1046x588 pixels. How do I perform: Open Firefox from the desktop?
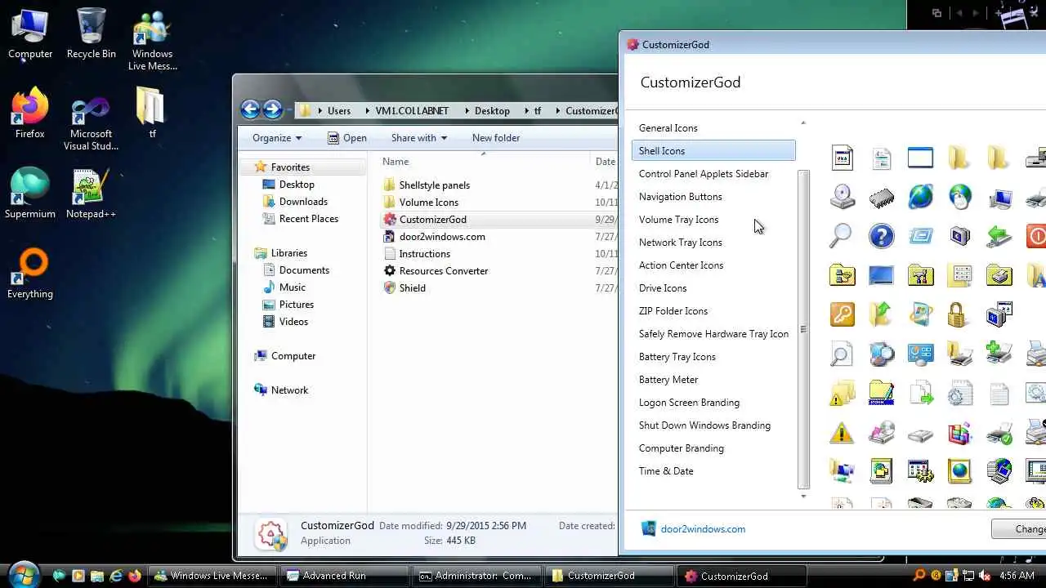click(x=30, y=114)
